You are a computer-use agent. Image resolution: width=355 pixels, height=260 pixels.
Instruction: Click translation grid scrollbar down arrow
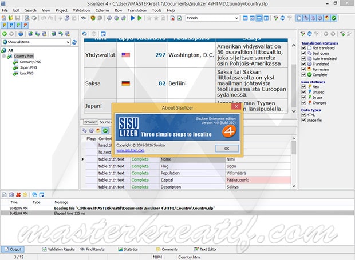tap(294, 186)
